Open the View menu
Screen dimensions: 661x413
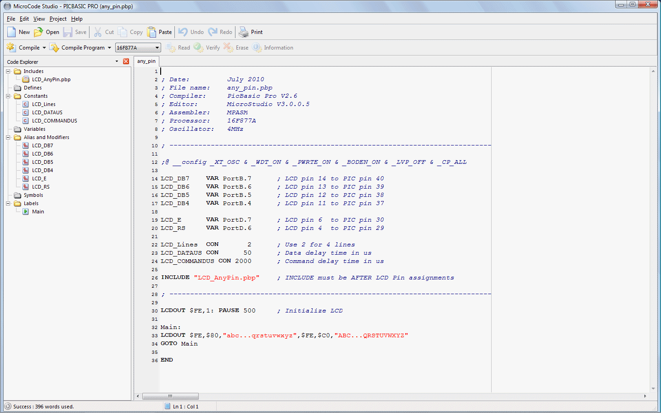pos(39,19)
